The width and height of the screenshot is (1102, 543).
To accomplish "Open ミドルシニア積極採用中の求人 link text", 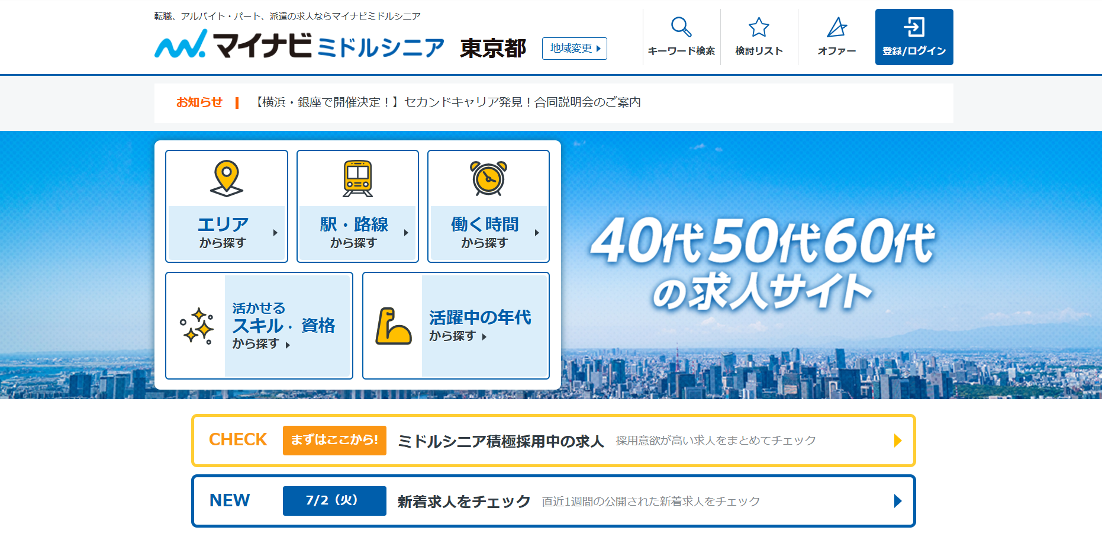I will (500, 441).
